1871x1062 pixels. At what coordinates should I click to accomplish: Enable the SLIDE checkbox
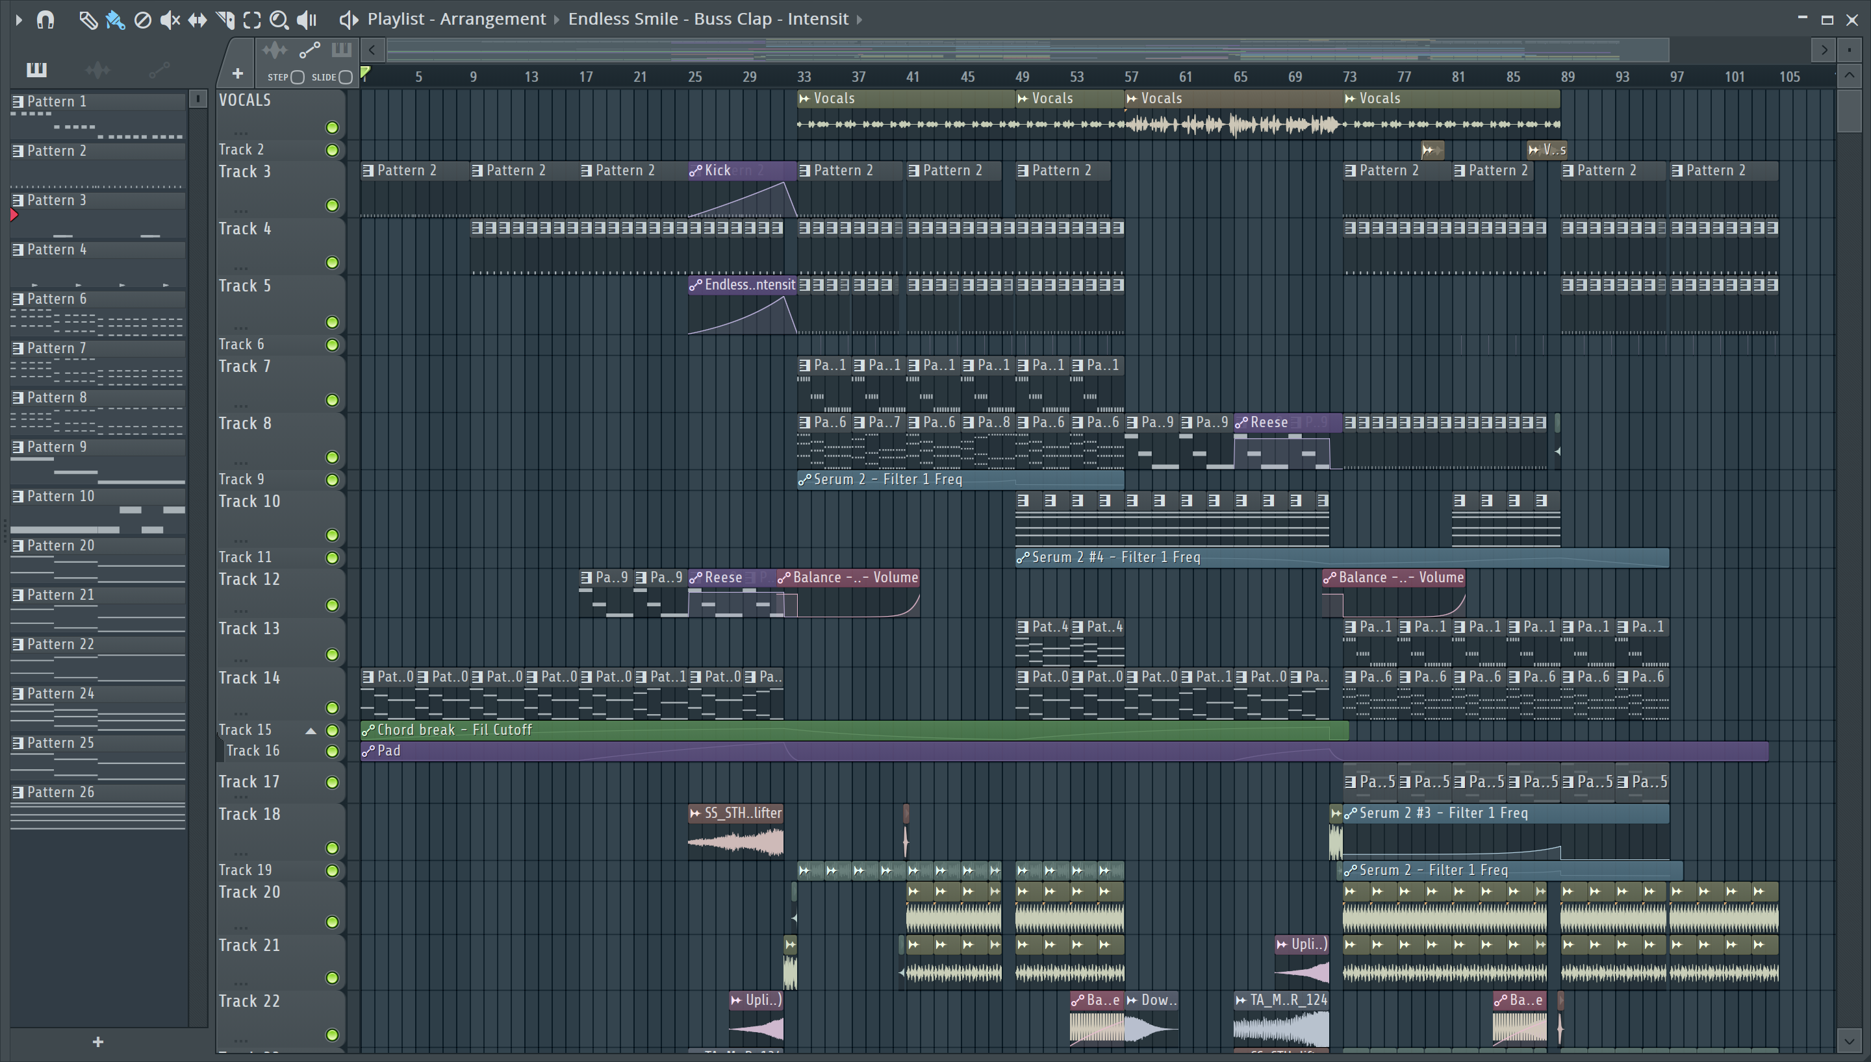[x=346, y=77]
